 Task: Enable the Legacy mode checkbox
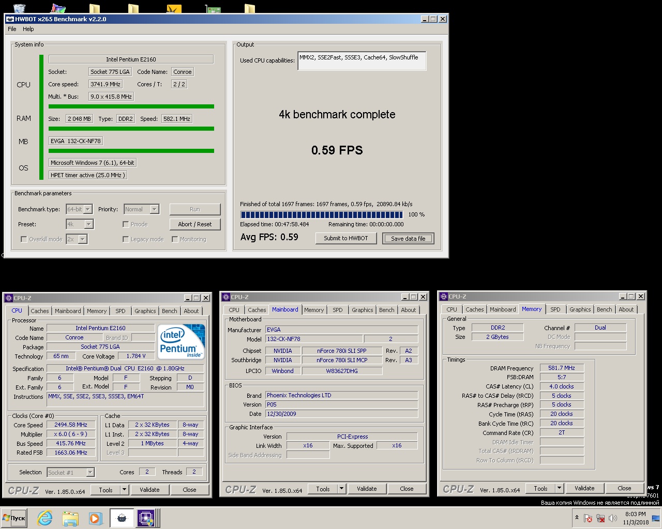126,239
